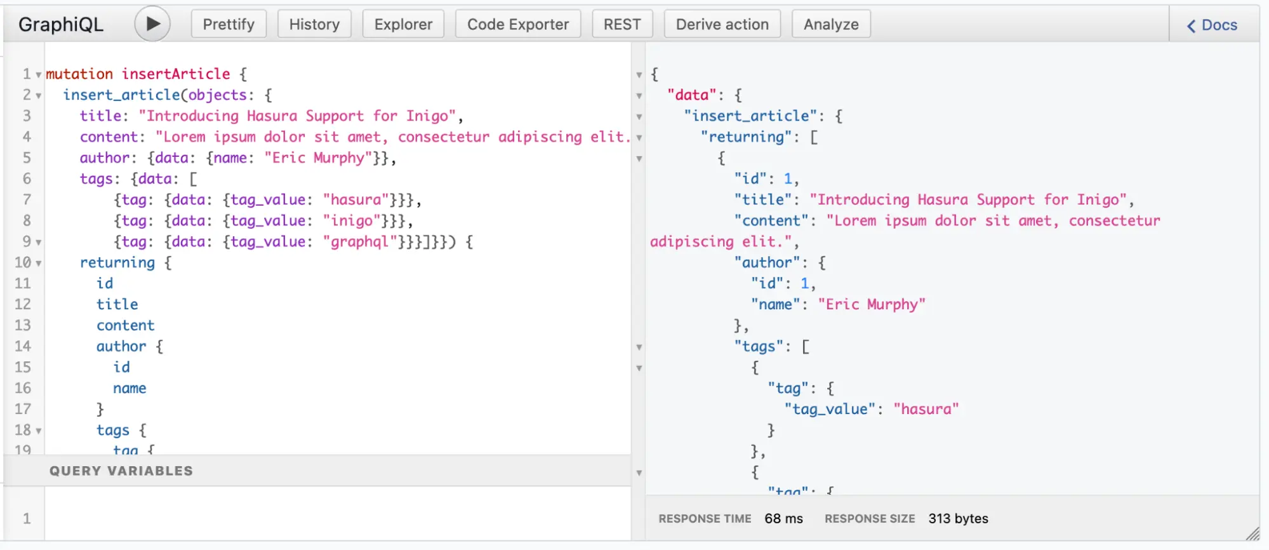Collapse fold arrow on line 9
The height and width of the screenshot is (550, 1269).
pyautogui.click(x=39, y=243)
